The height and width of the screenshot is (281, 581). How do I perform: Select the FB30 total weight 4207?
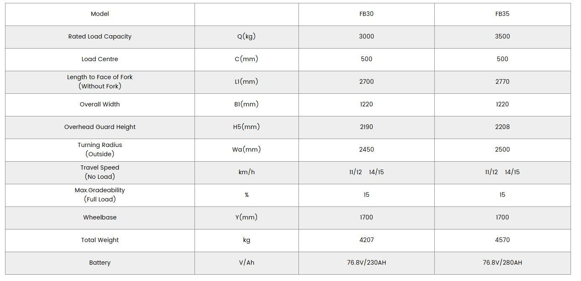pyautogui.click(x=366, y=240)
